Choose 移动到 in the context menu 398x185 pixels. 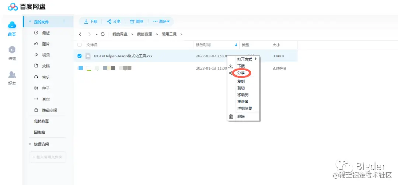tap(243, 95)
